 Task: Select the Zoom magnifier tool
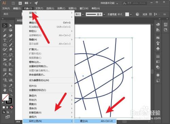click(11, 90)
